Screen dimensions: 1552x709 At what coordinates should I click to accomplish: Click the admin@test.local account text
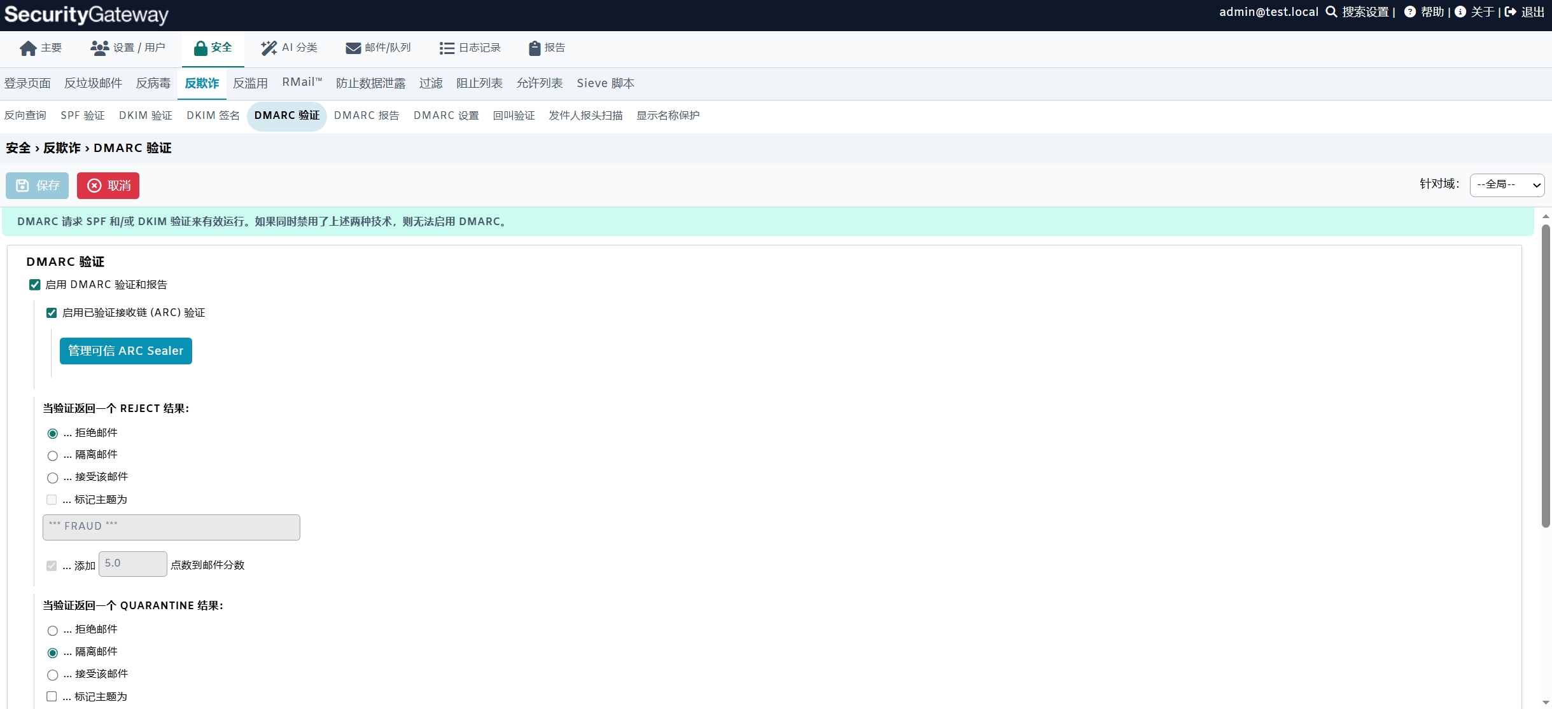[x=1268, y=12]
